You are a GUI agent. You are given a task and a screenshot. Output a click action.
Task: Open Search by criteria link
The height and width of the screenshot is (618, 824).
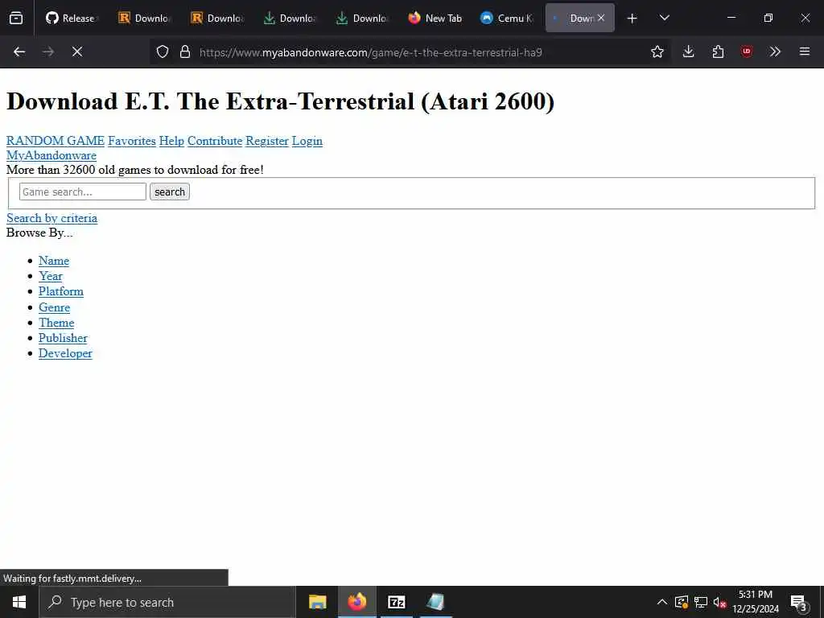[x=52, y=218]
